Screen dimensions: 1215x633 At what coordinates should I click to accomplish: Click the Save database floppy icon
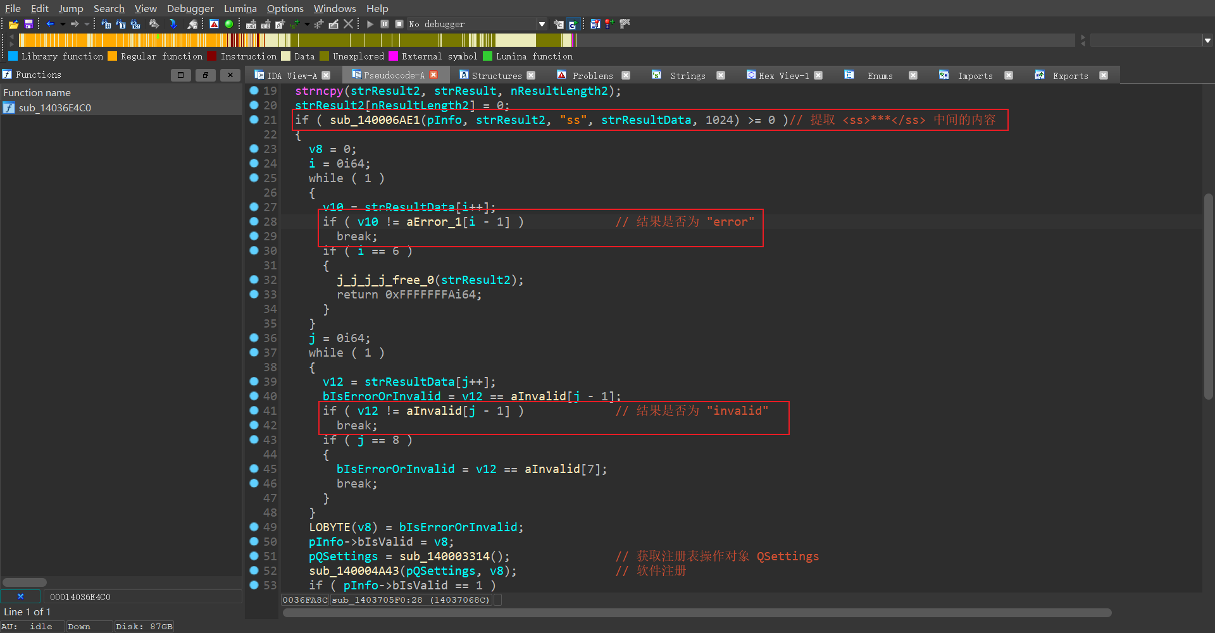click(28, 24)
